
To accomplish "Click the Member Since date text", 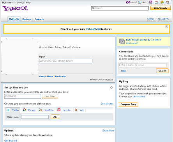I will [102, 80].
